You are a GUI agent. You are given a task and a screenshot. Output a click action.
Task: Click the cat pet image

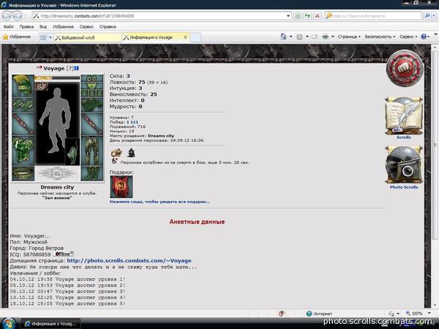[72, 151]
